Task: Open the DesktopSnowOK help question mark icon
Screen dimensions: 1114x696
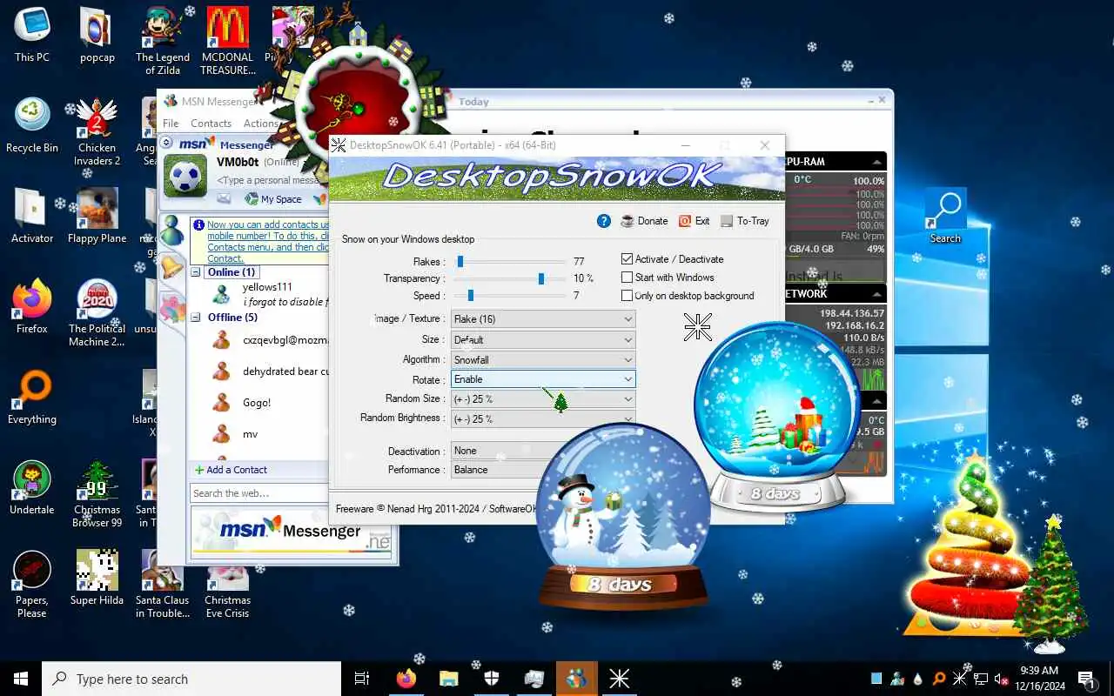Action: [604, 221]
